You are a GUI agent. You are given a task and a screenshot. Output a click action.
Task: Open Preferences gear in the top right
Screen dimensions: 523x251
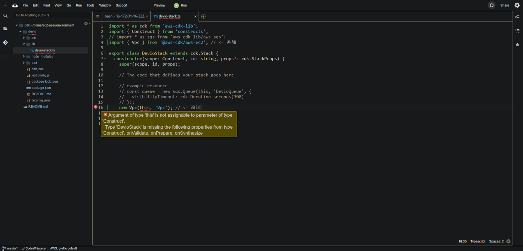click(x=517, y=5)
